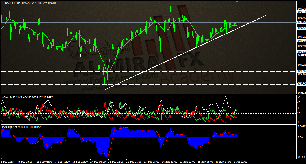Click the 14 Sep 12:00 time label
Image resolution: width=306 pixels, height=164 pixels.
(62, 162)
